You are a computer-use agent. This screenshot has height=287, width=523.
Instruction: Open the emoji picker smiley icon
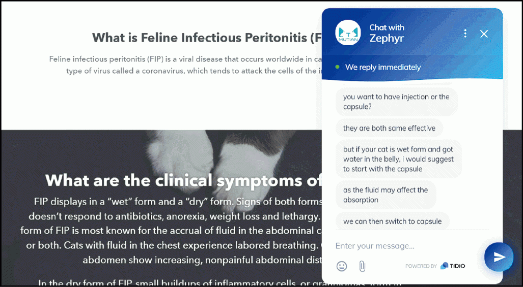point(342,266)
